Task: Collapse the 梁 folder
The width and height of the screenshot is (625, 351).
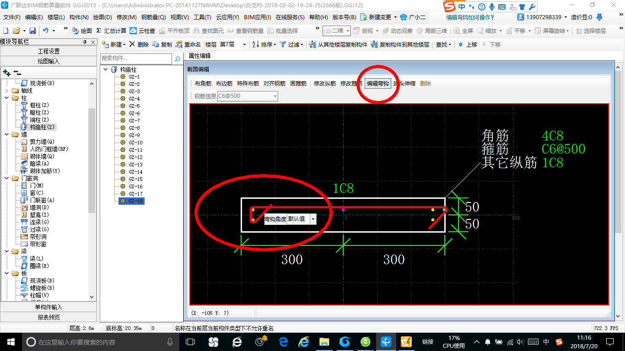Action: click(6, 251)
